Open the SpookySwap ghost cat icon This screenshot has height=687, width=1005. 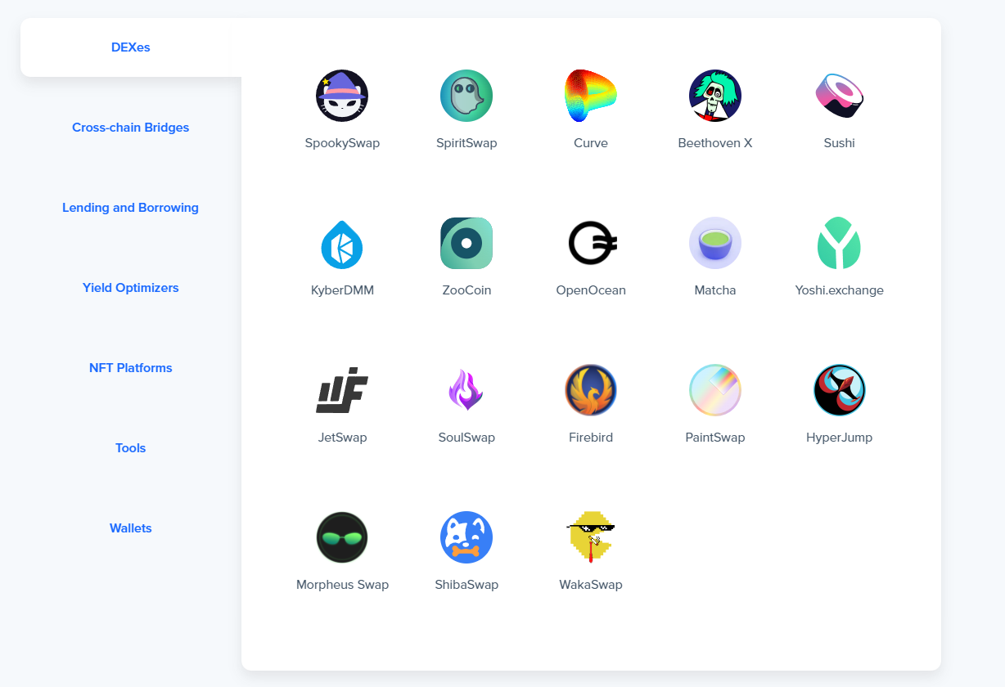(x=342, y=96)
